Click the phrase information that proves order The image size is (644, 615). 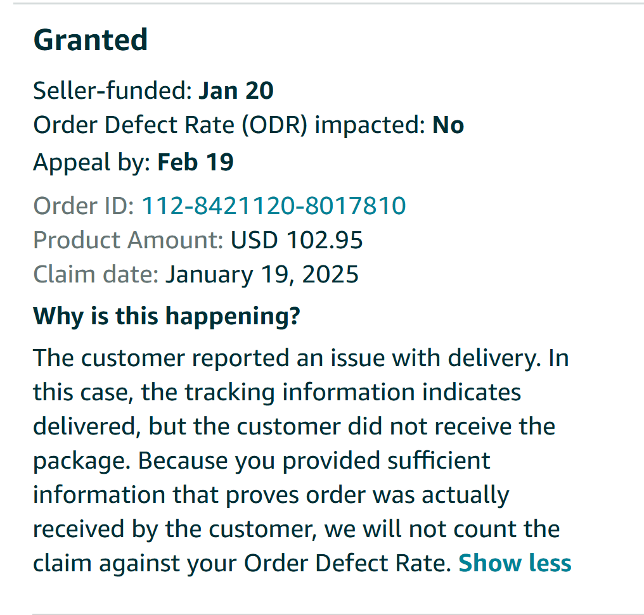tap(199, 495)
